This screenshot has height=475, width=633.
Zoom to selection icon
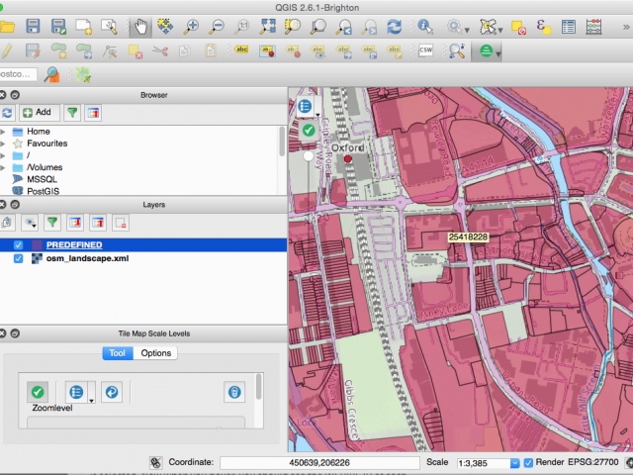(x=293, y=27)
